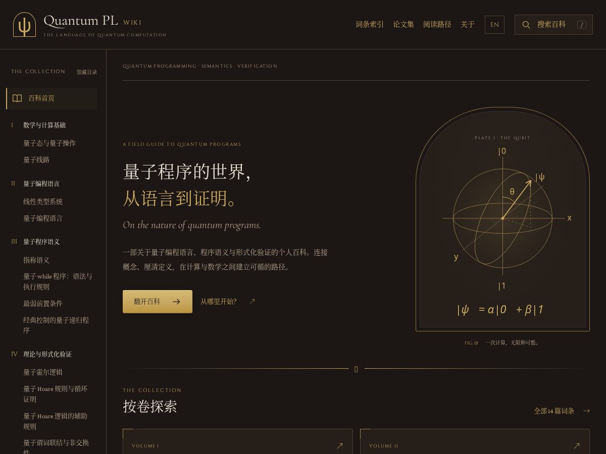Click the VOLUME II card
Screen dimensions: 606x454
tap(475, 441)
